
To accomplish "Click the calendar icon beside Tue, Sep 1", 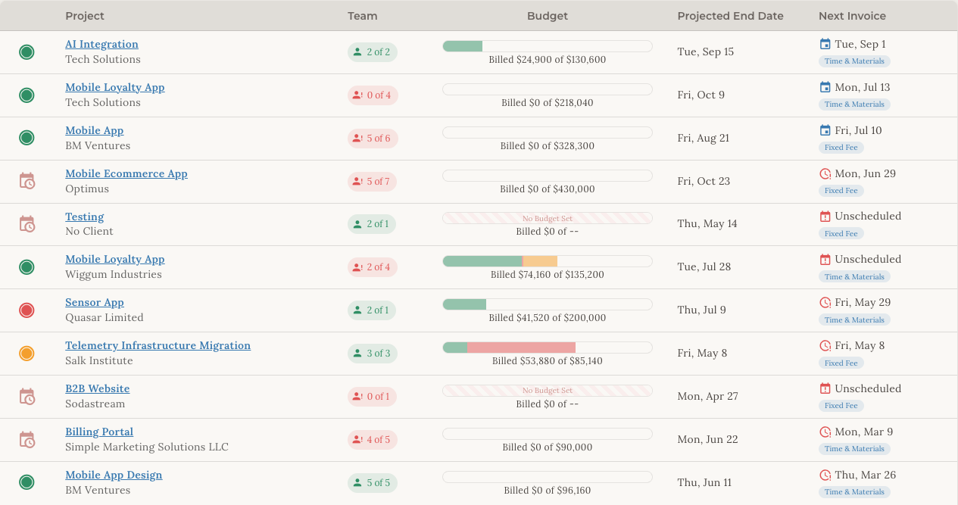I will 825,44.
